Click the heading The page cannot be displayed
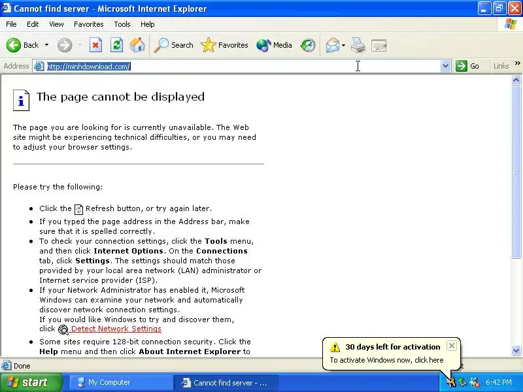 point(120,97)
